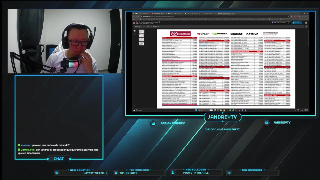Open the Archivo menu in PDF viewer
The height and width of the screenshot is (180, 320).
click(138, 24)
